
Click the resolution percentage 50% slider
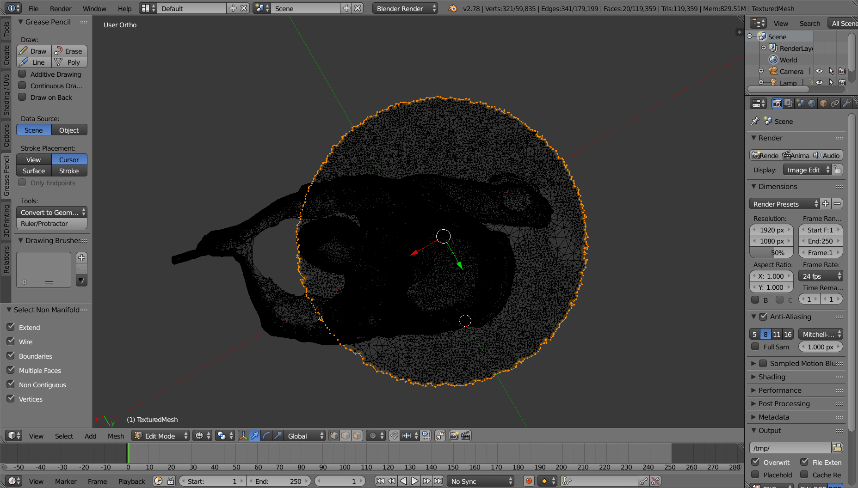[772, 252]
